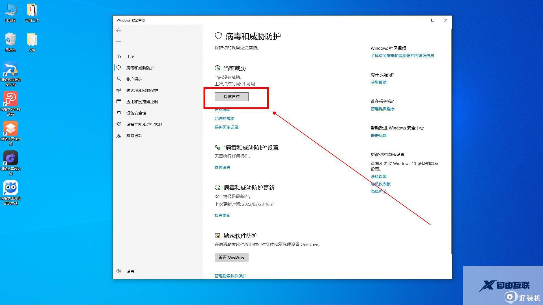Click the 提供反馈 link
Viewport: 543px width, 305px height.
click(379, 135)
